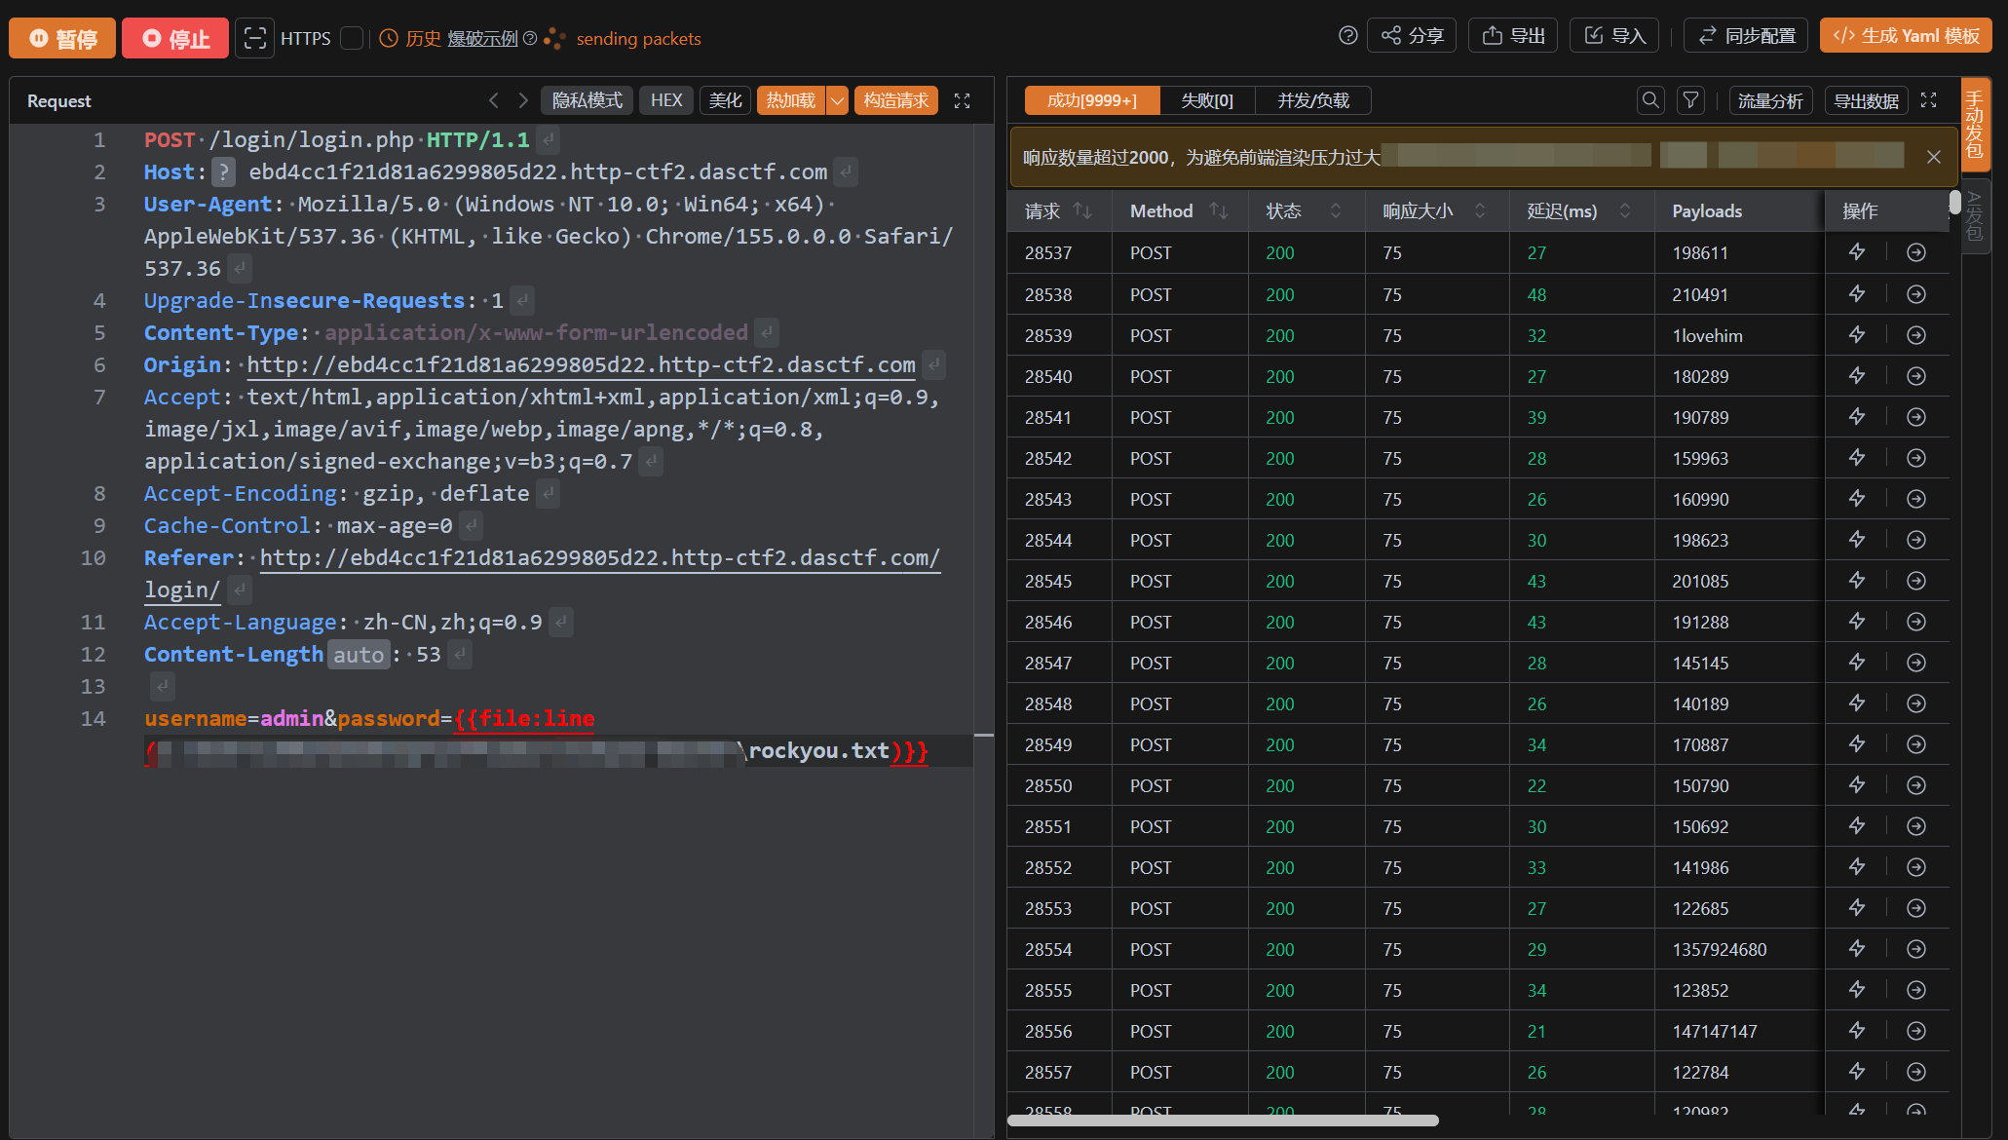Click the horizontal scrollbar under results table
Screen dimensions: 2008x1140
[1223, 1121]
